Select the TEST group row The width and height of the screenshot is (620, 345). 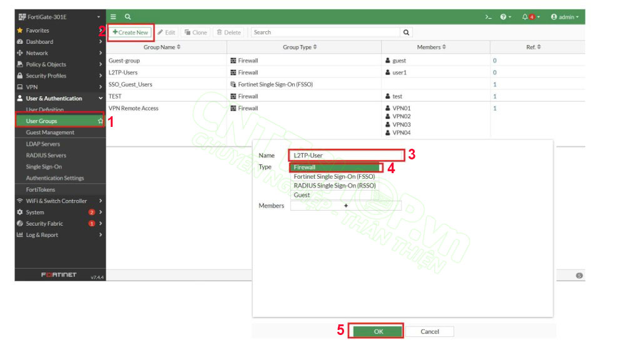pos(345,96)
